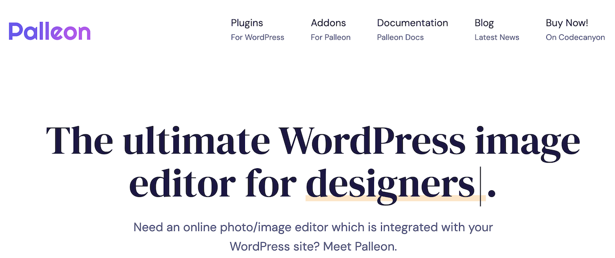Screen dimensions: 615x258
Task: Open the Addons menu item
Action: [x=329, y=23]
